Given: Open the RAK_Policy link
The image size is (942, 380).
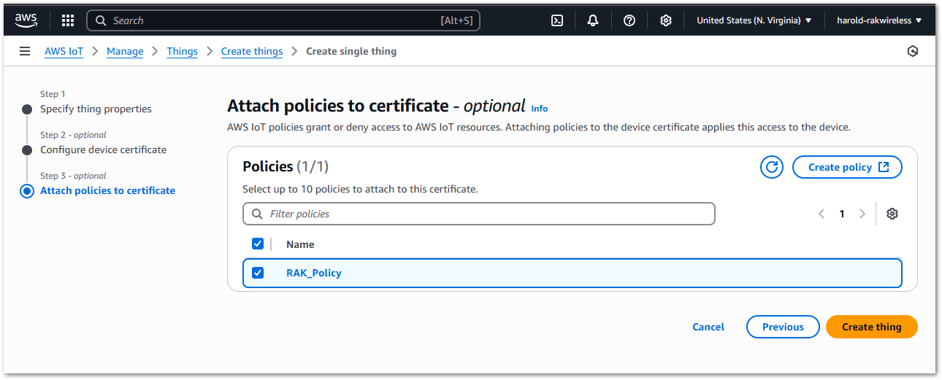Looking at the screenshot, I should [x=314, y=273].
